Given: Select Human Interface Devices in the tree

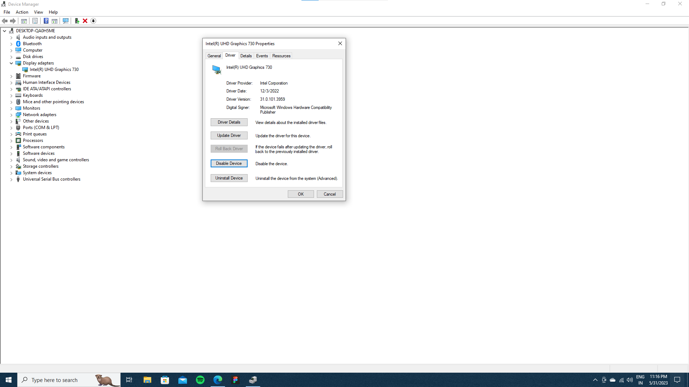Looking at the screenshot, I should click(x=46, y=82).
